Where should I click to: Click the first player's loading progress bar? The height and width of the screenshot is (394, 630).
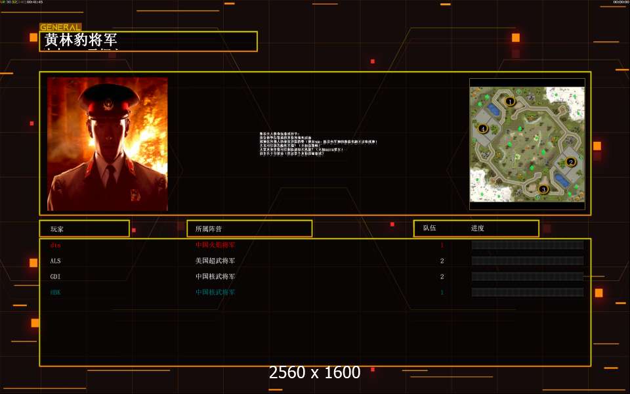pos(528,245)
